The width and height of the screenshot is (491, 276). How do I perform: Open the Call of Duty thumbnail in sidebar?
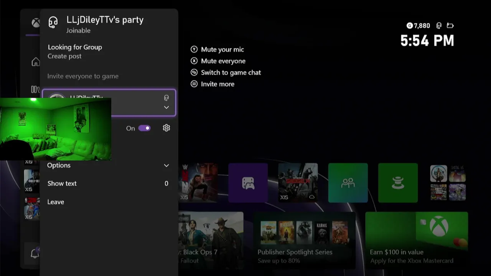point(32,181)
